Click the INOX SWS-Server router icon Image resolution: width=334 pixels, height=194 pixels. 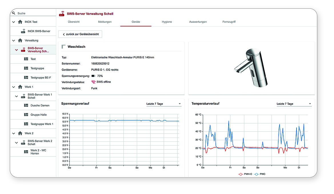click(23, 31)
